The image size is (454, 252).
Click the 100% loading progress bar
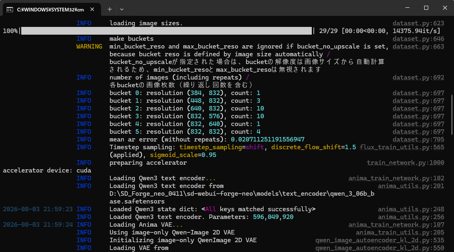(x=166, y=31)
